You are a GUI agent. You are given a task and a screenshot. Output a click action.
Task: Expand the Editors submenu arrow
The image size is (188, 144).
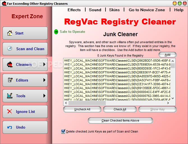45,80
